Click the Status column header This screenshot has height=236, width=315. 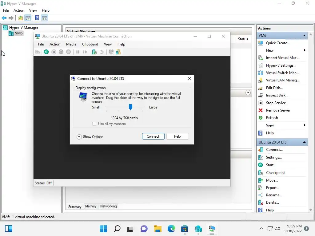click(243, 39)
